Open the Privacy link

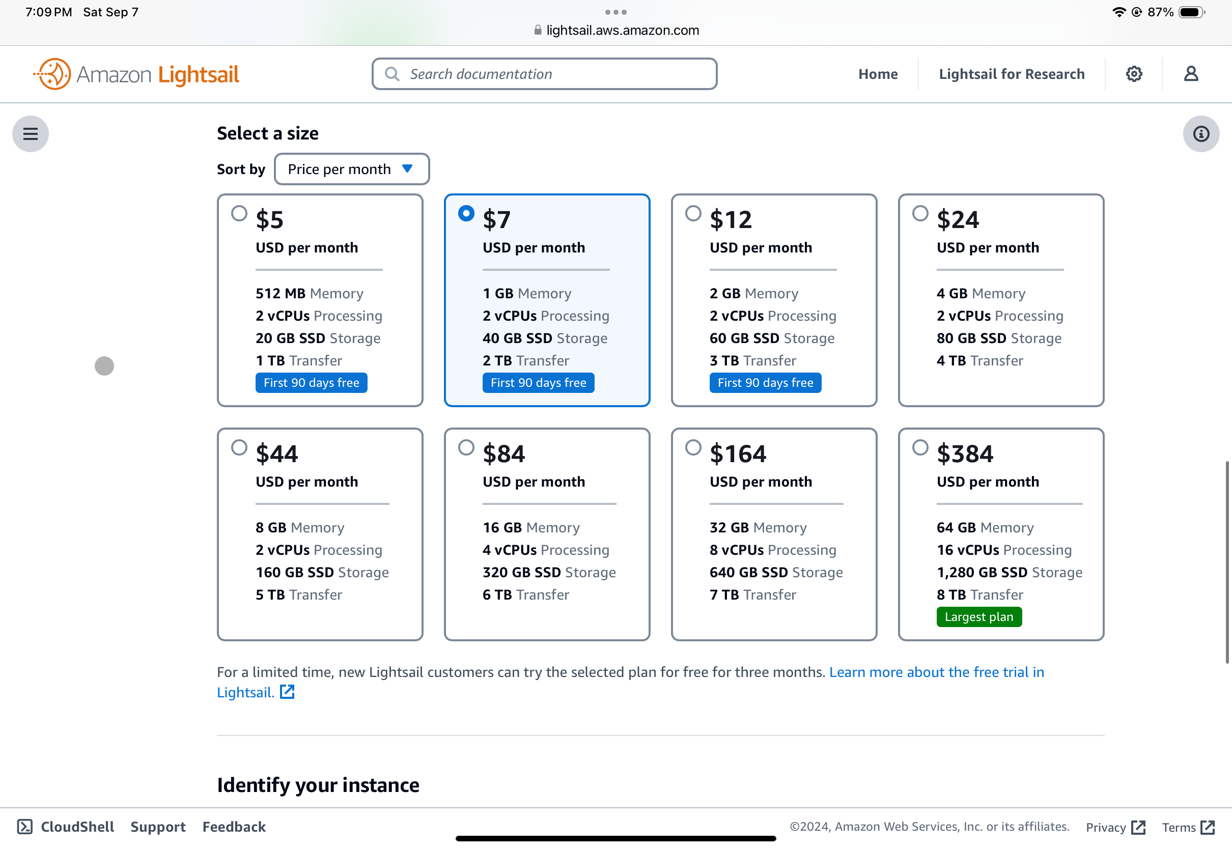coord(1115,827)
